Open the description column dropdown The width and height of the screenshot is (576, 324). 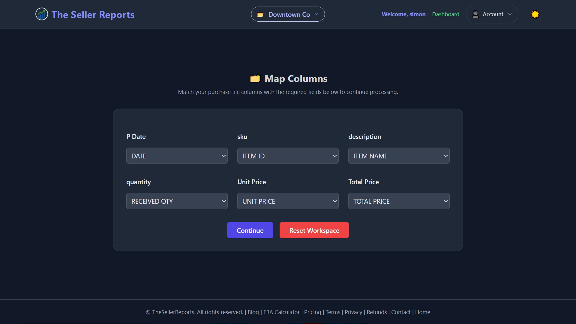(x=399, y=156)
